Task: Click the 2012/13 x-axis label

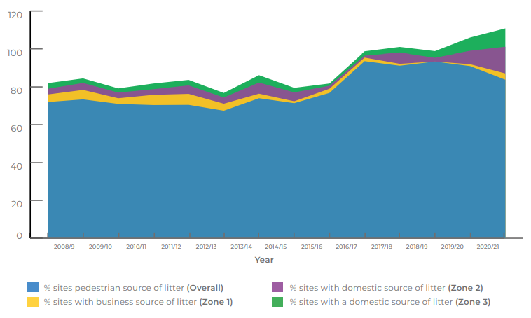Action: [206, 247]
